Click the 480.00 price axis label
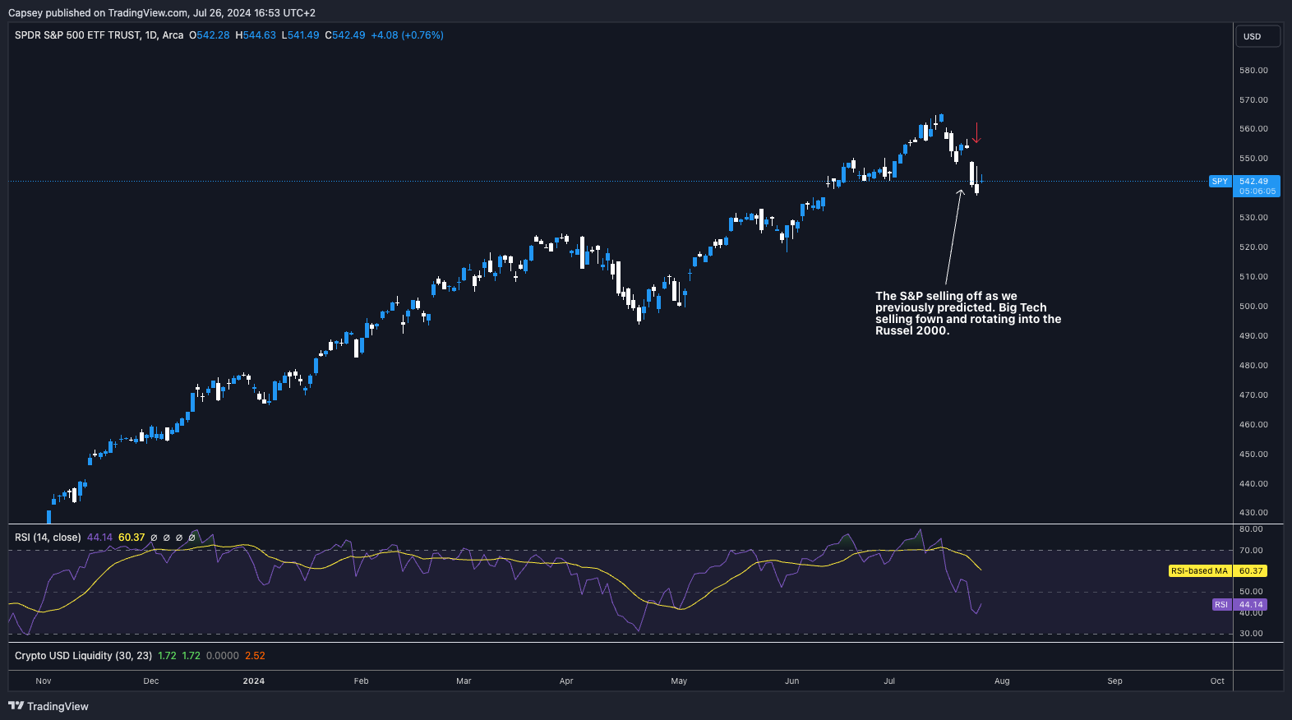The image size is (1292, 720). [1253, 365]
